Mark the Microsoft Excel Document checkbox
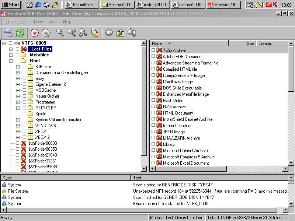Screen dimensions: 295x221 tap(153, 162)
